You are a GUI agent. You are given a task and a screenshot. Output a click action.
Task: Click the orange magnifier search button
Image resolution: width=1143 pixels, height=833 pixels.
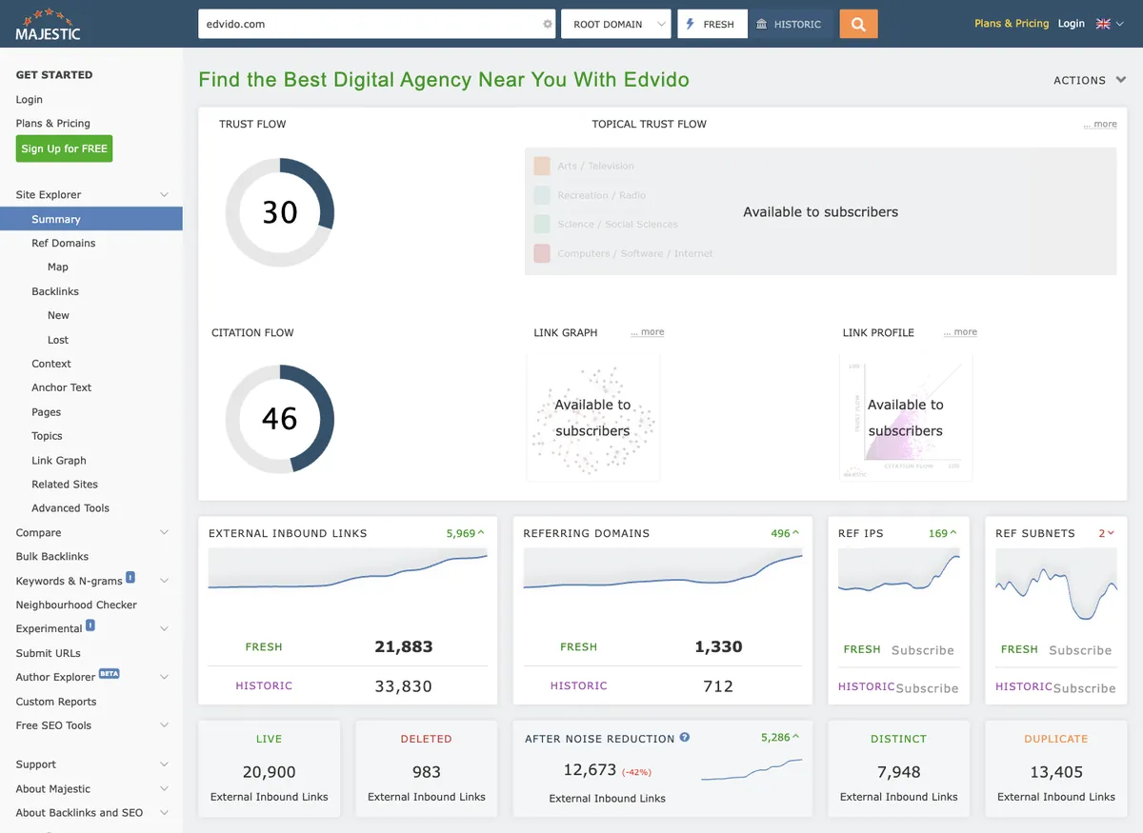tap(858, 24)
